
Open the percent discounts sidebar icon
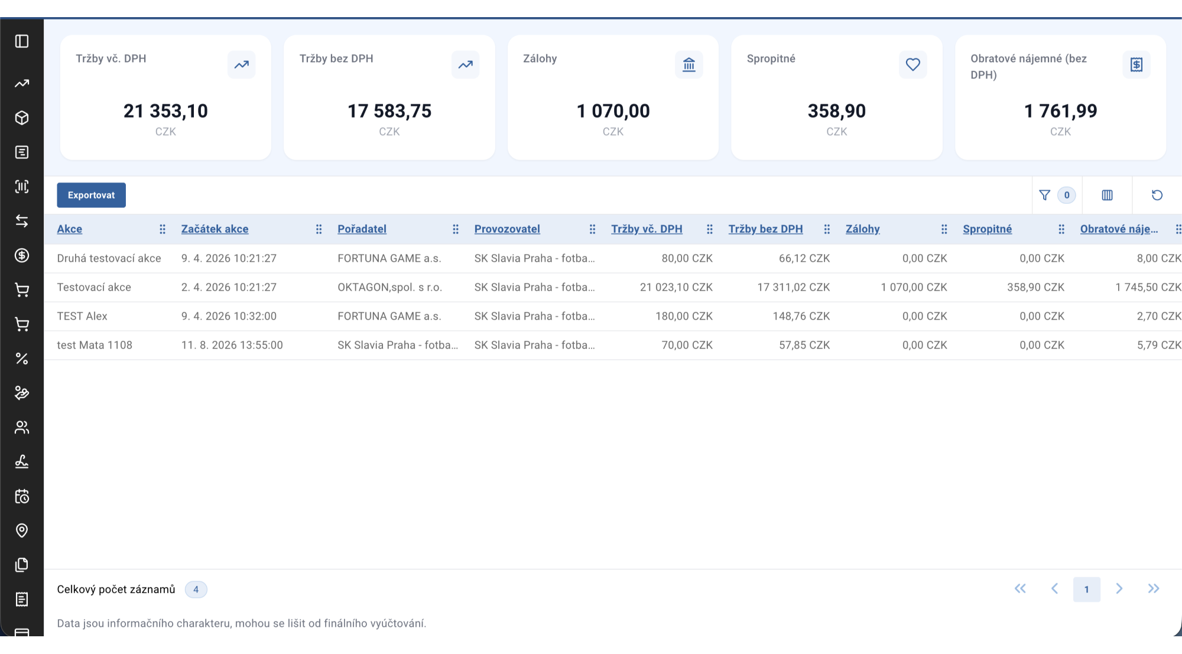(22, 359)
